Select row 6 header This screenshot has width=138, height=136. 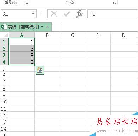[x=4, y=75]
